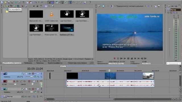This screenshot has width=182, height=102.
Task: Step to next frame in preview transport
Action: click(x=145, y=58)
